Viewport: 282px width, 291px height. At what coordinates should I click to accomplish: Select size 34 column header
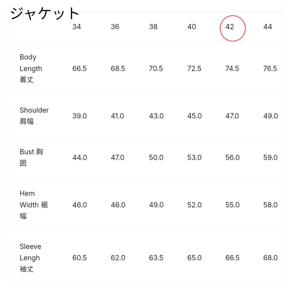[x=77, y=27]
